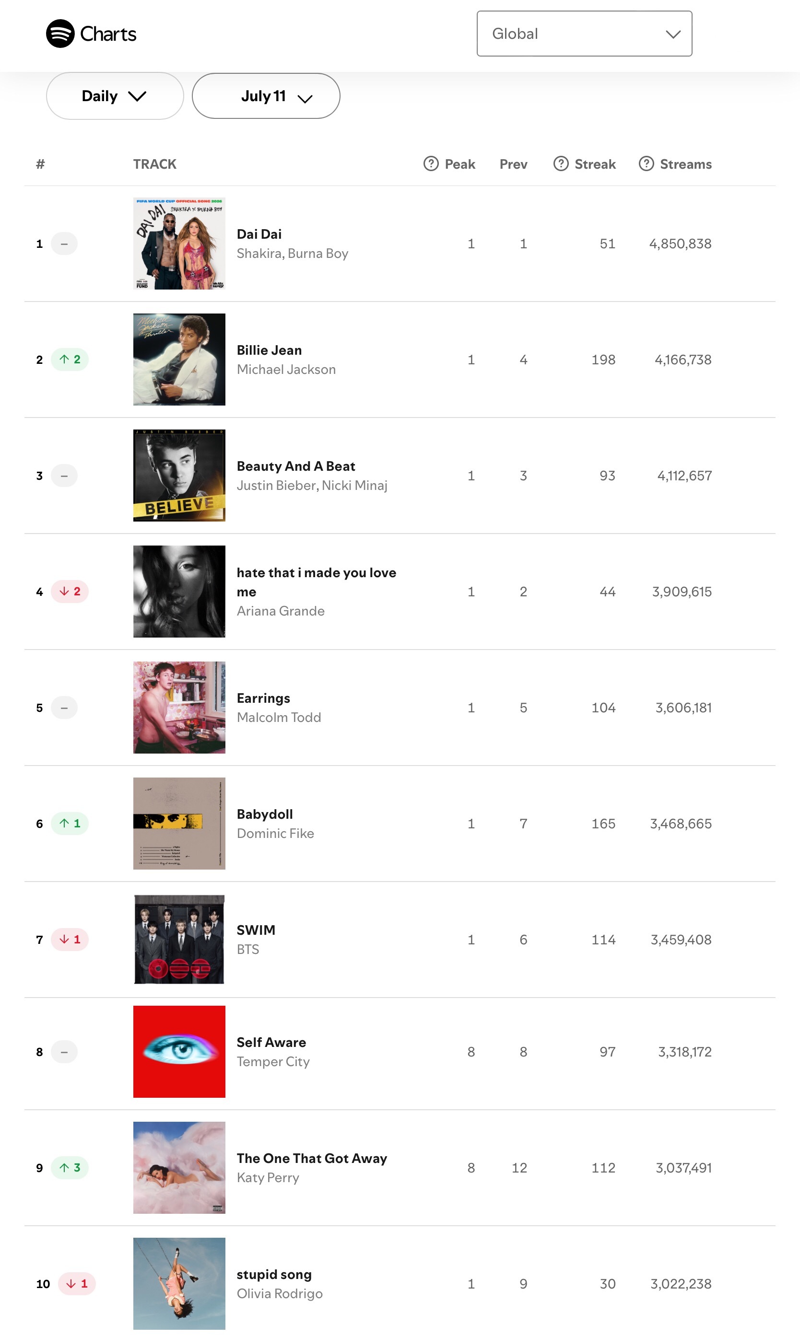Click the Babydoll album cover thumbnail

179,823
